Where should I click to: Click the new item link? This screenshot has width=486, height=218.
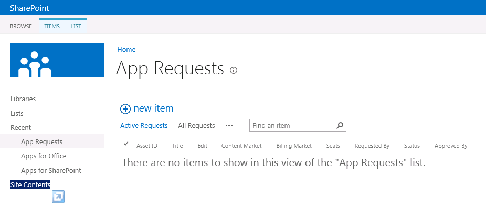[x=153, y=108]
